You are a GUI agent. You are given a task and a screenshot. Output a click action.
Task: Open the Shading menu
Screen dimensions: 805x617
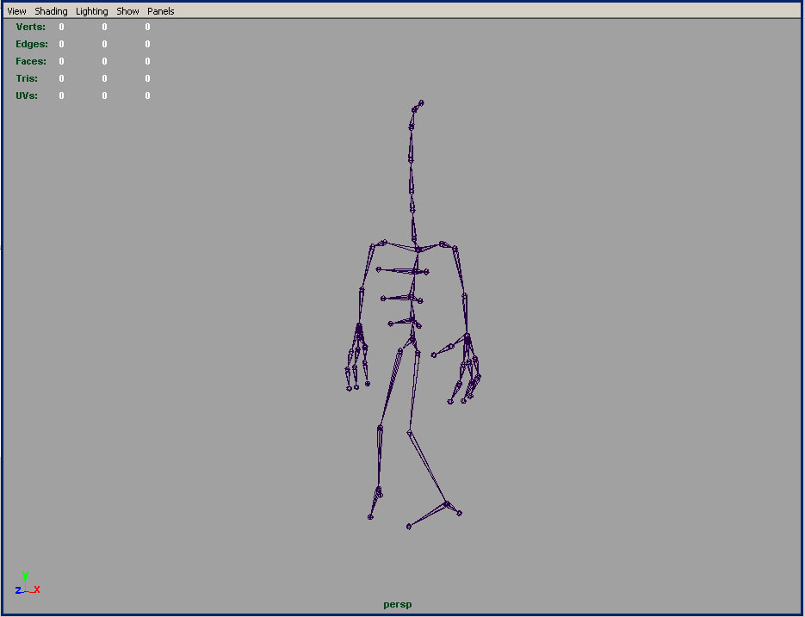click(51, 11)
